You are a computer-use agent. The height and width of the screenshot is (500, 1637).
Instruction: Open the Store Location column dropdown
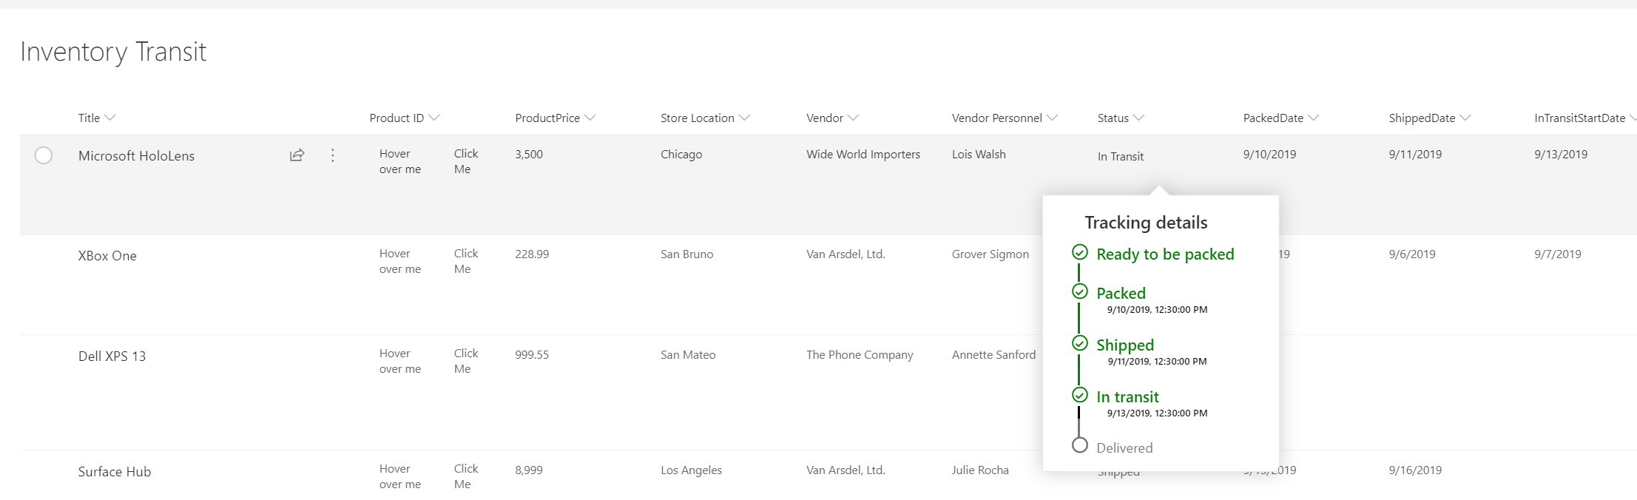pos(744,118)
